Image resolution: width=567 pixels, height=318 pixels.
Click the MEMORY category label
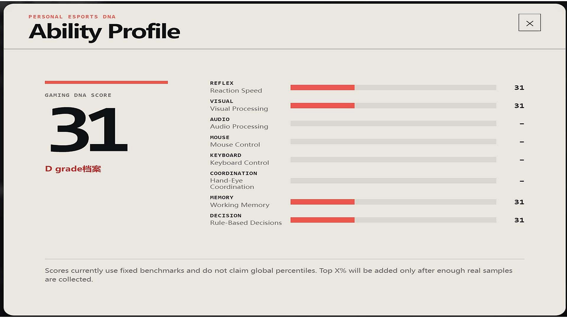pyautogui.click(x=222, y=198)
